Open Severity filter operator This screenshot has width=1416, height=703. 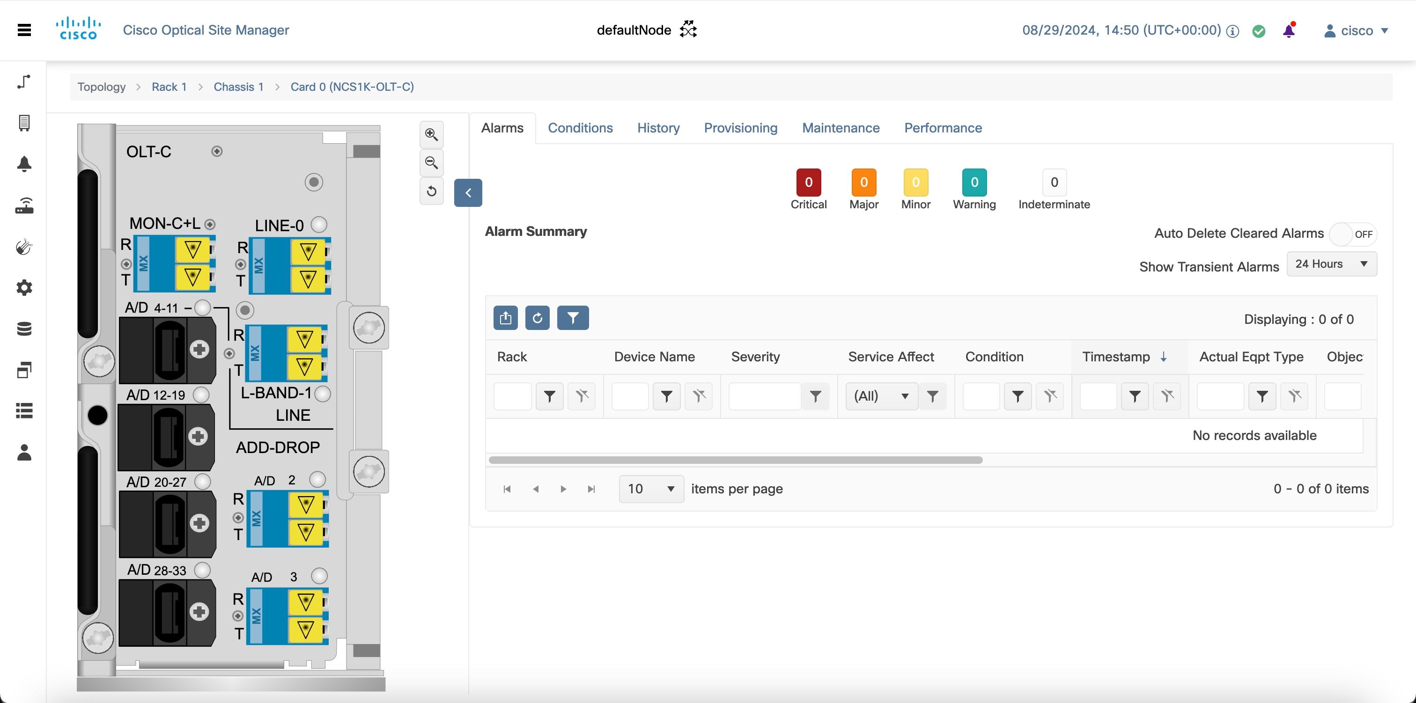click(816, 396)
